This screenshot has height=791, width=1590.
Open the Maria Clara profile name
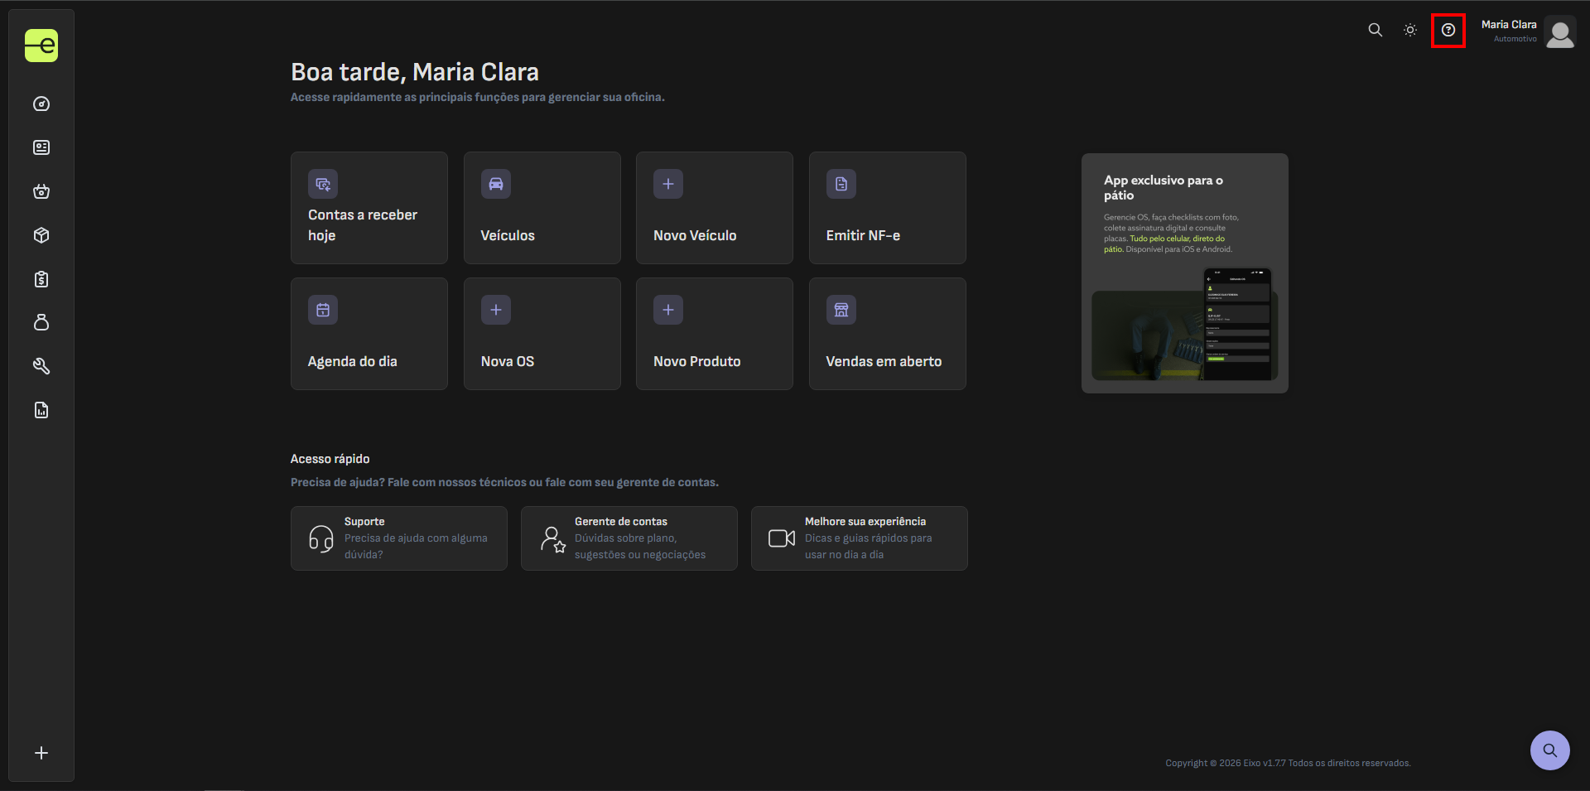click(x=1509, y=25)
